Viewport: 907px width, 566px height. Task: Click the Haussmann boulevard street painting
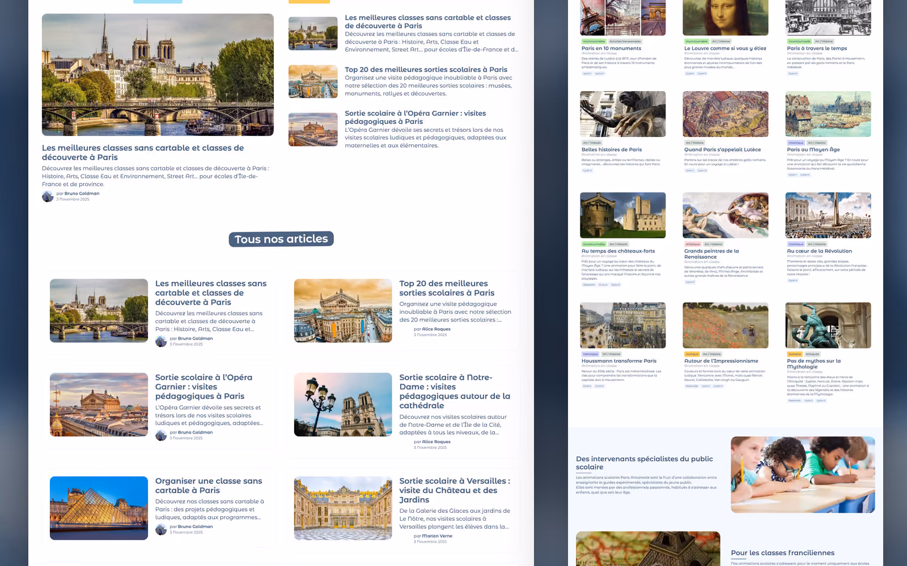(623, 325)
